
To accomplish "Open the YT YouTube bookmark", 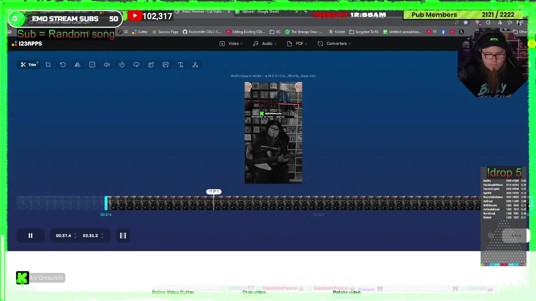I will 432,32.
